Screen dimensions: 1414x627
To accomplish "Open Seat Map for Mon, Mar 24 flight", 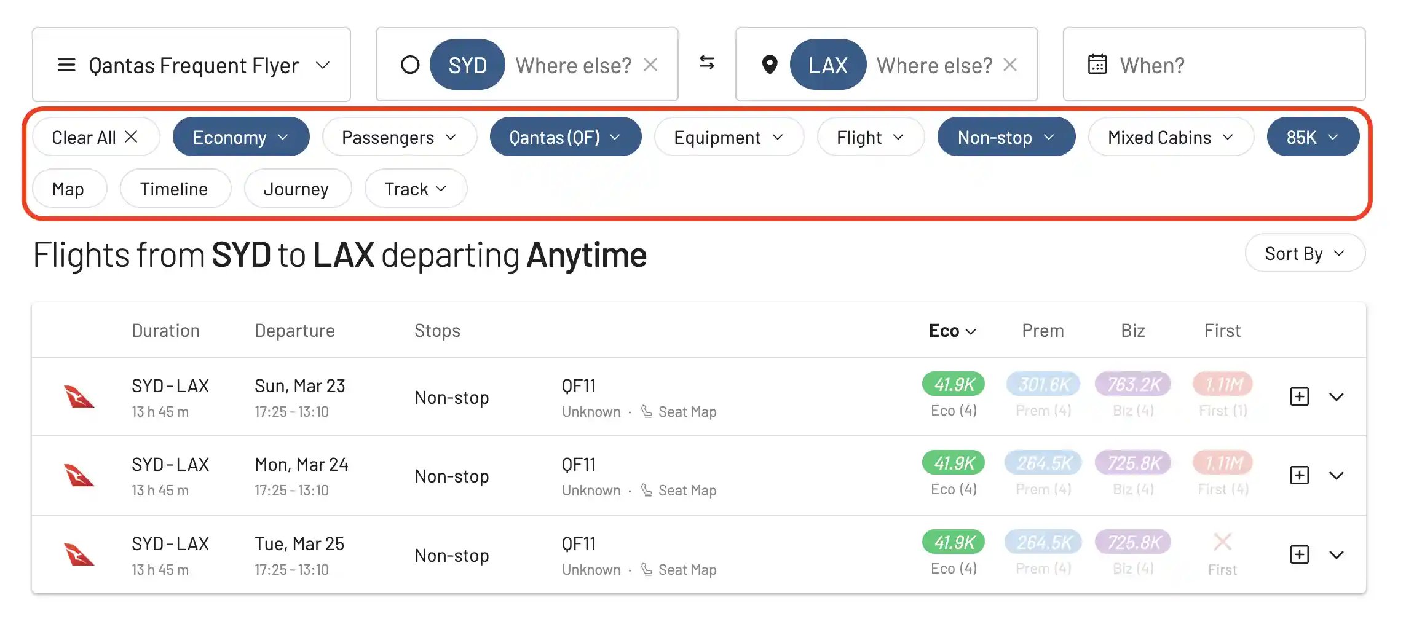I will pyautogui.click(x=679, y=491).
